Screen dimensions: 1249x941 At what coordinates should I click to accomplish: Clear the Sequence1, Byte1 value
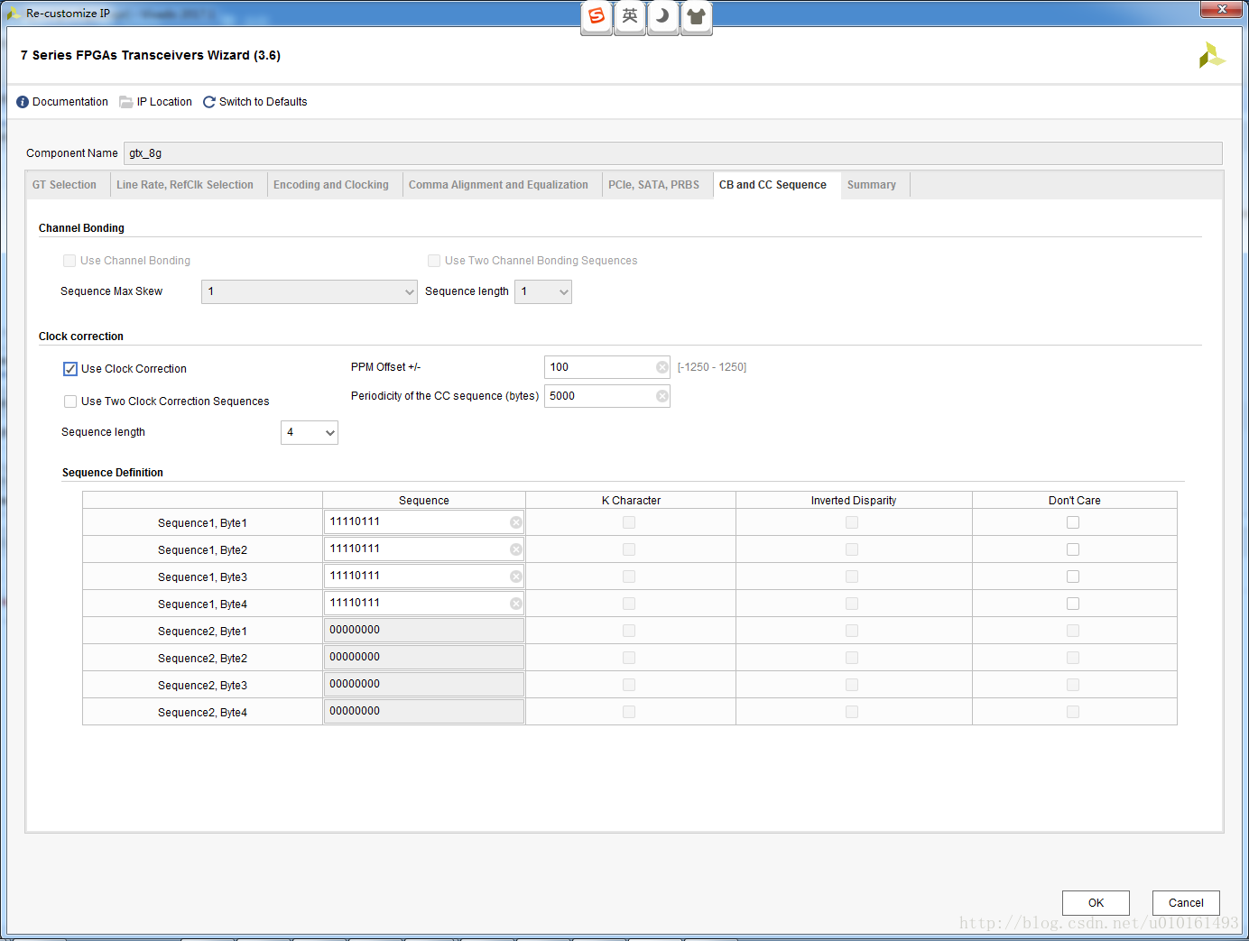[x=516, y=522]
